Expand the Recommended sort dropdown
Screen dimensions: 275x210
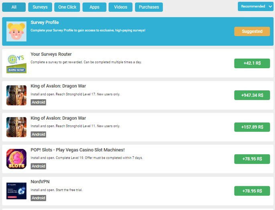(255, 6)
